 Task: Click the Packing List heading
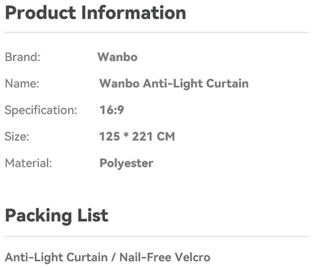56,216
